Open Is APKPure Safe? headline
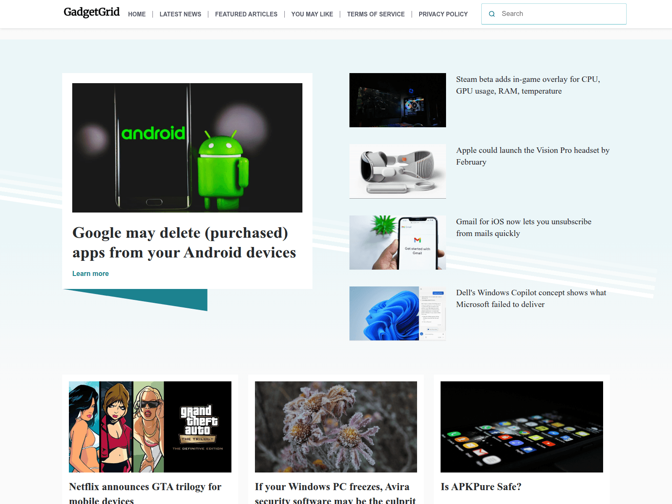 [x=481, y=487]
